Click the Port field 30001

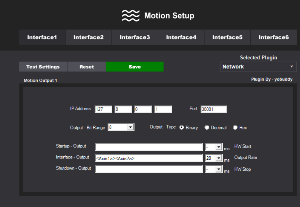[x=214, y=109]
